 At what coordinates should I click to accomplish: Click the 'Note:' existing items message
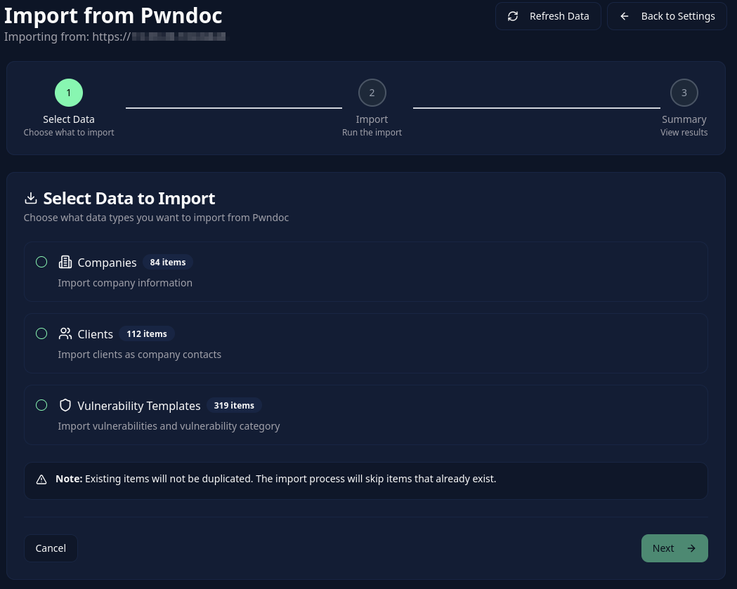coord(276,479)
